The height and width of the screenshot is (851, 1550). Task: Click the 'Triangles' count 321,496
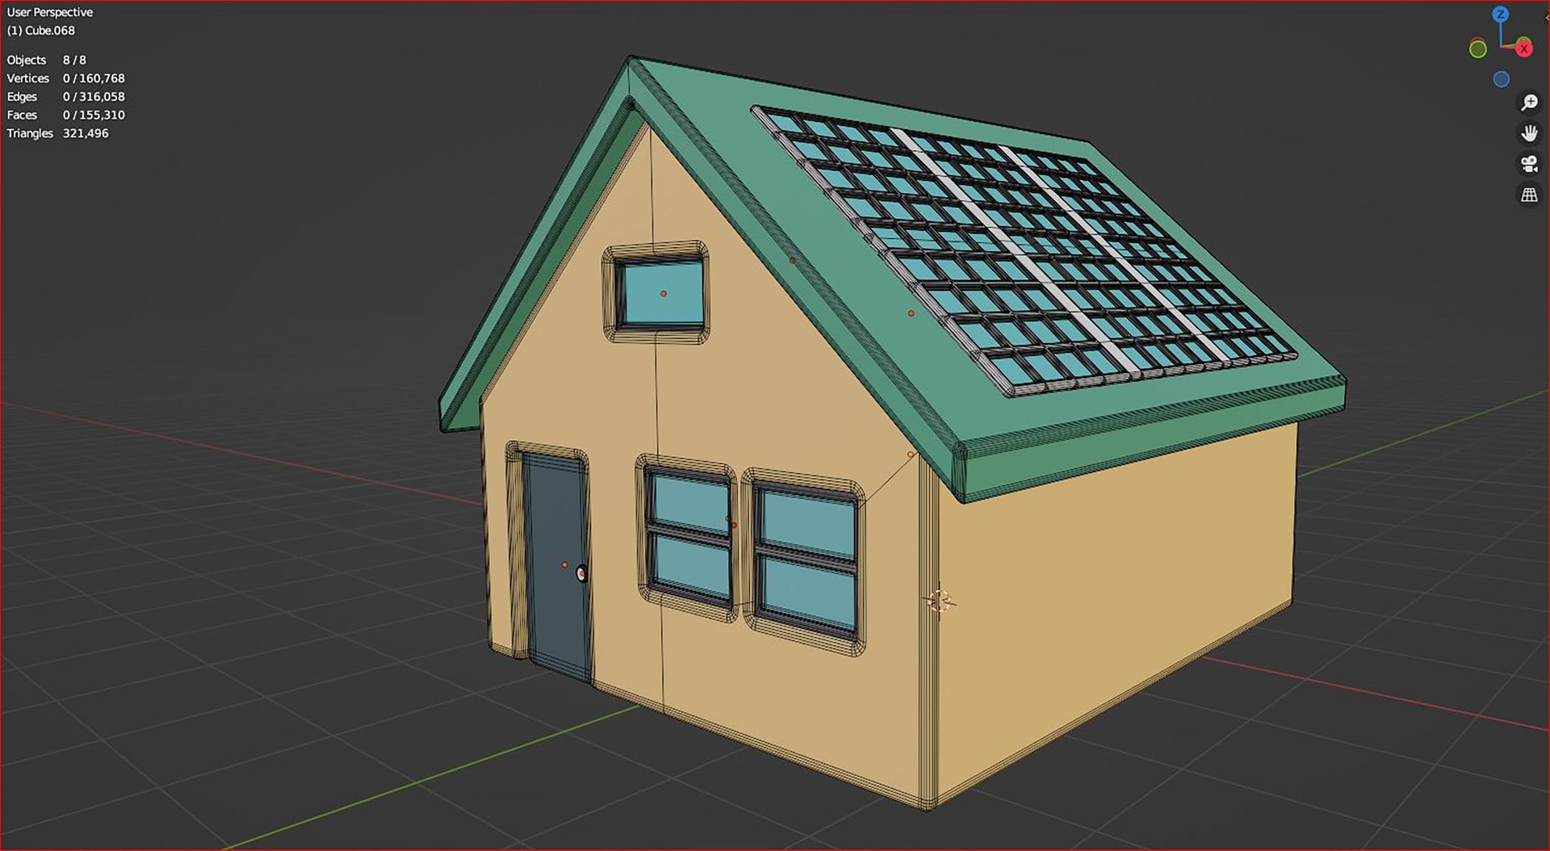tap(86, 133)
